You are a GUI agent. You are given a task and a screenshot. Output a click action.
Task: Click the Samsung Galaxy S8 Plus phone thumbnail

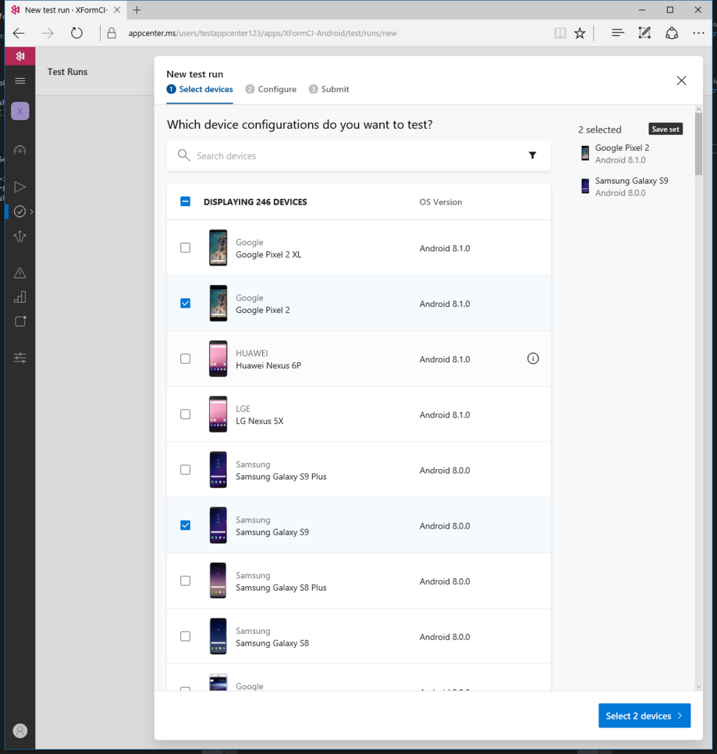point(218,581)
